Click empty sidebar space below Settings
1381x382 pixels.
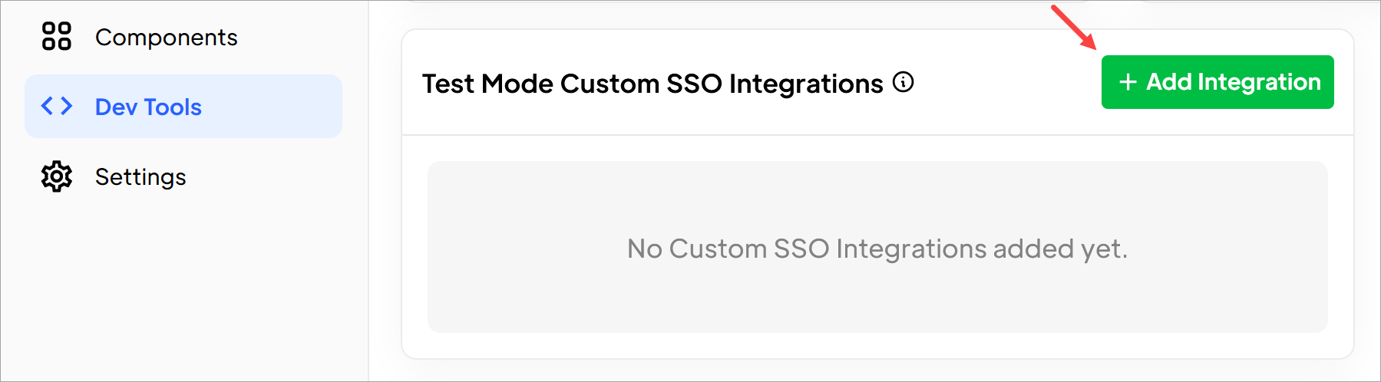(x=184, y=291)
